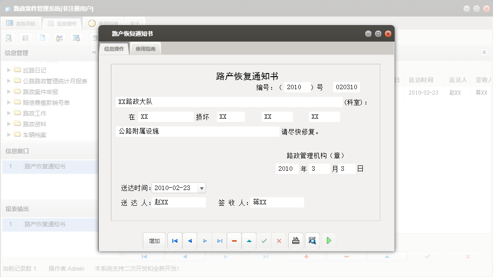Click the green run arrow icon
The height and width of the screenshot is (277, 493).
[328, 241]
